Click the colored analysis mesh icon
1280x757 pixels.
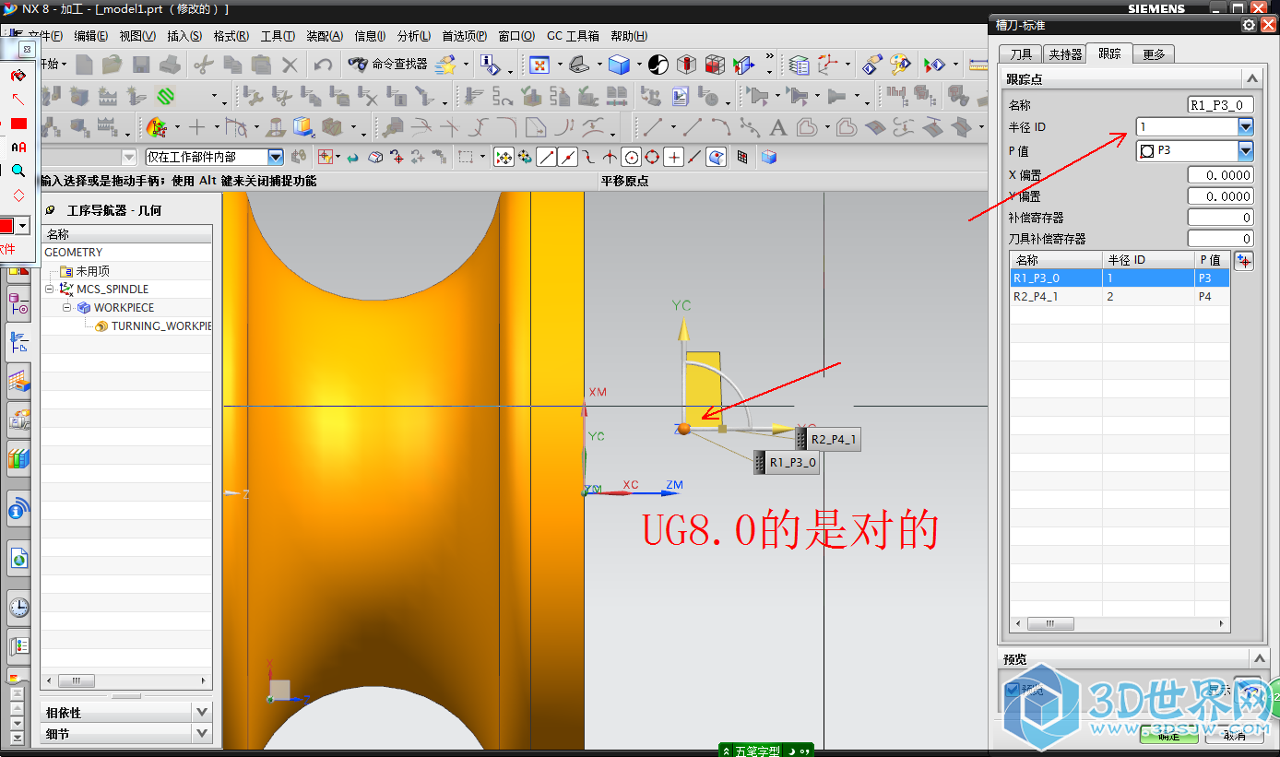157,127
